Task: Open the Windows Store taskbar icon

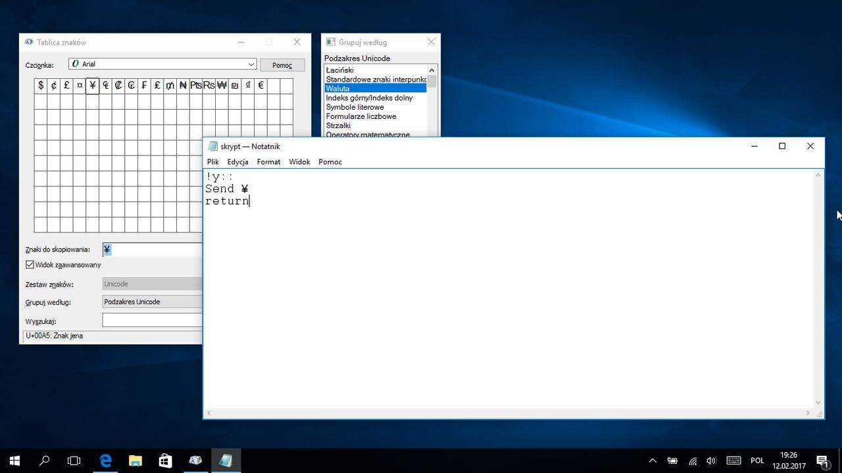Action: tap(165, 461)
